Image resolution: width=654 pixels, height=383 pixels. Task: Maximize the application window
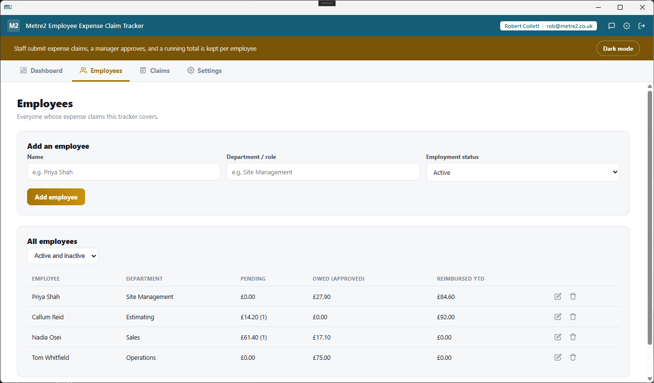click(x=620, y=7)
